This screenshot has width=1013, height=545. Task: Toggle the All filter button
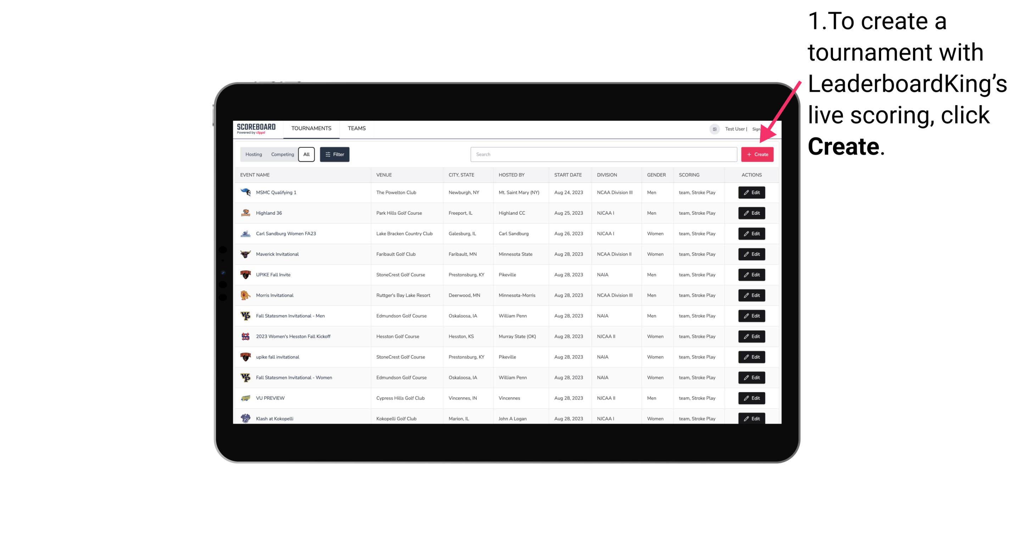(306, 154)
